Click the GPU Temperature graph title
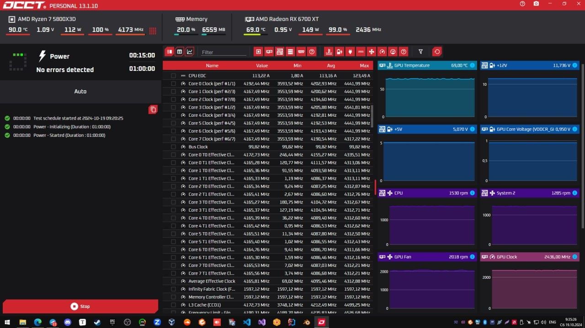This screenshot has height=328, width=585. pos(412,65)
